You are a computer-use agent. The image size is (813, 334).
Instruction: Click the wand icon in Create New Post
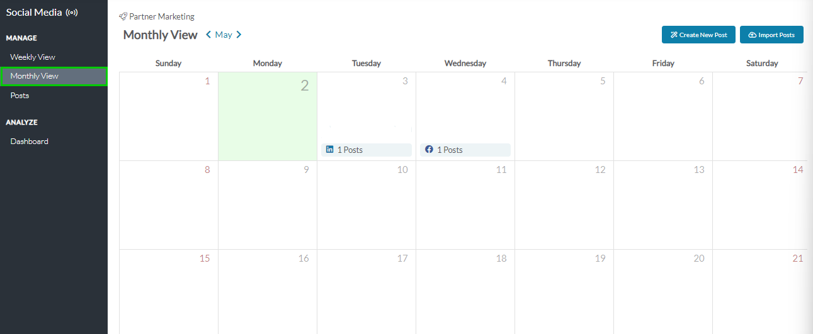click(674, 35)
